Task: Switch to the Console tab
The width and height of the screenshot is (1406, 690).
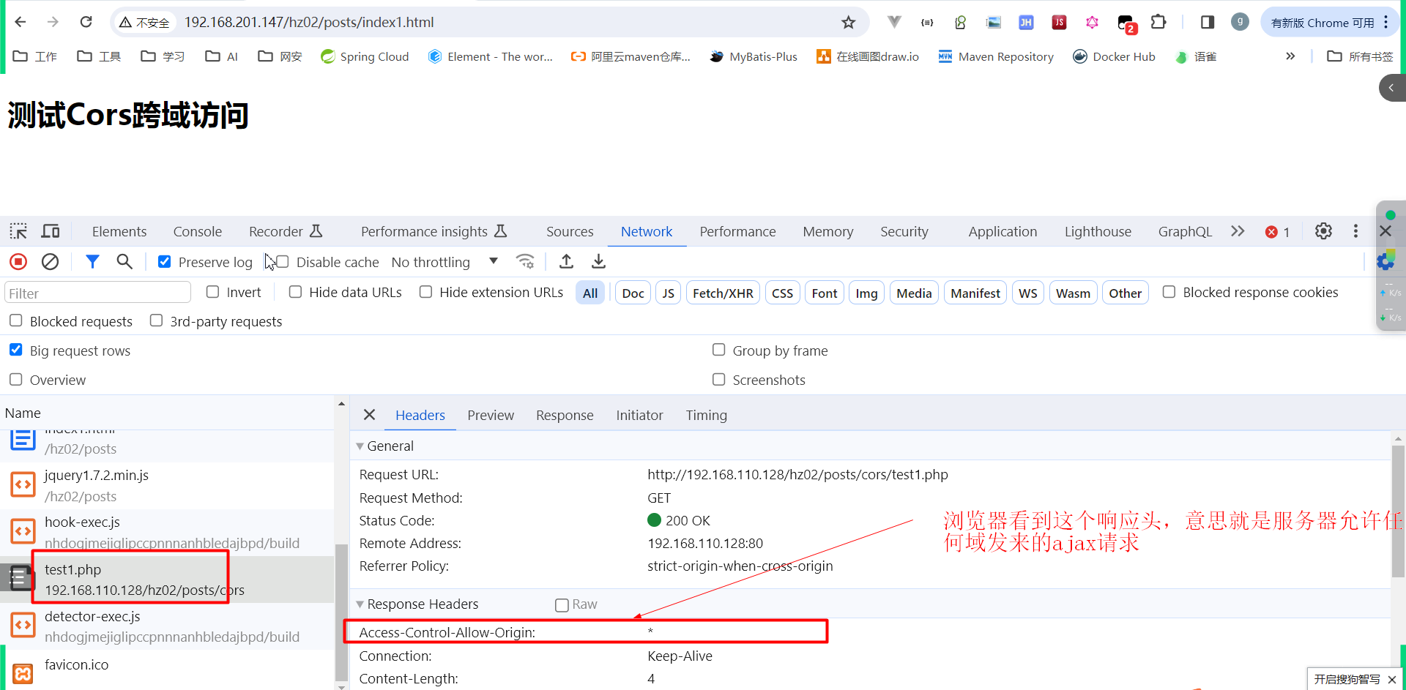Action: (198, 231)
